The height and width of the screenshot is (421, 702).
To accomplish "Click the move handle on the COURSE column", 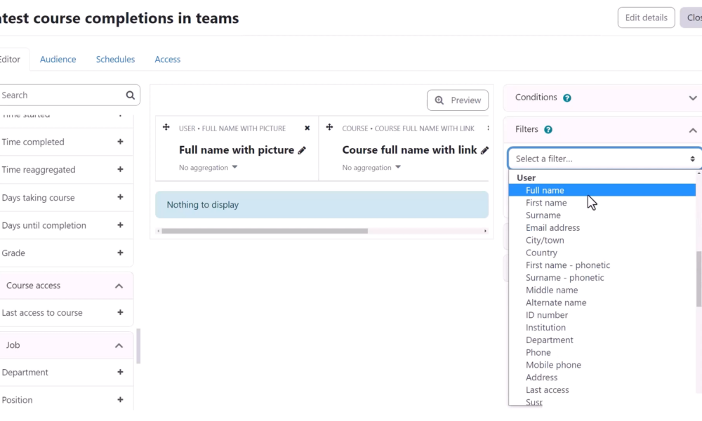I will click(329, 128).
